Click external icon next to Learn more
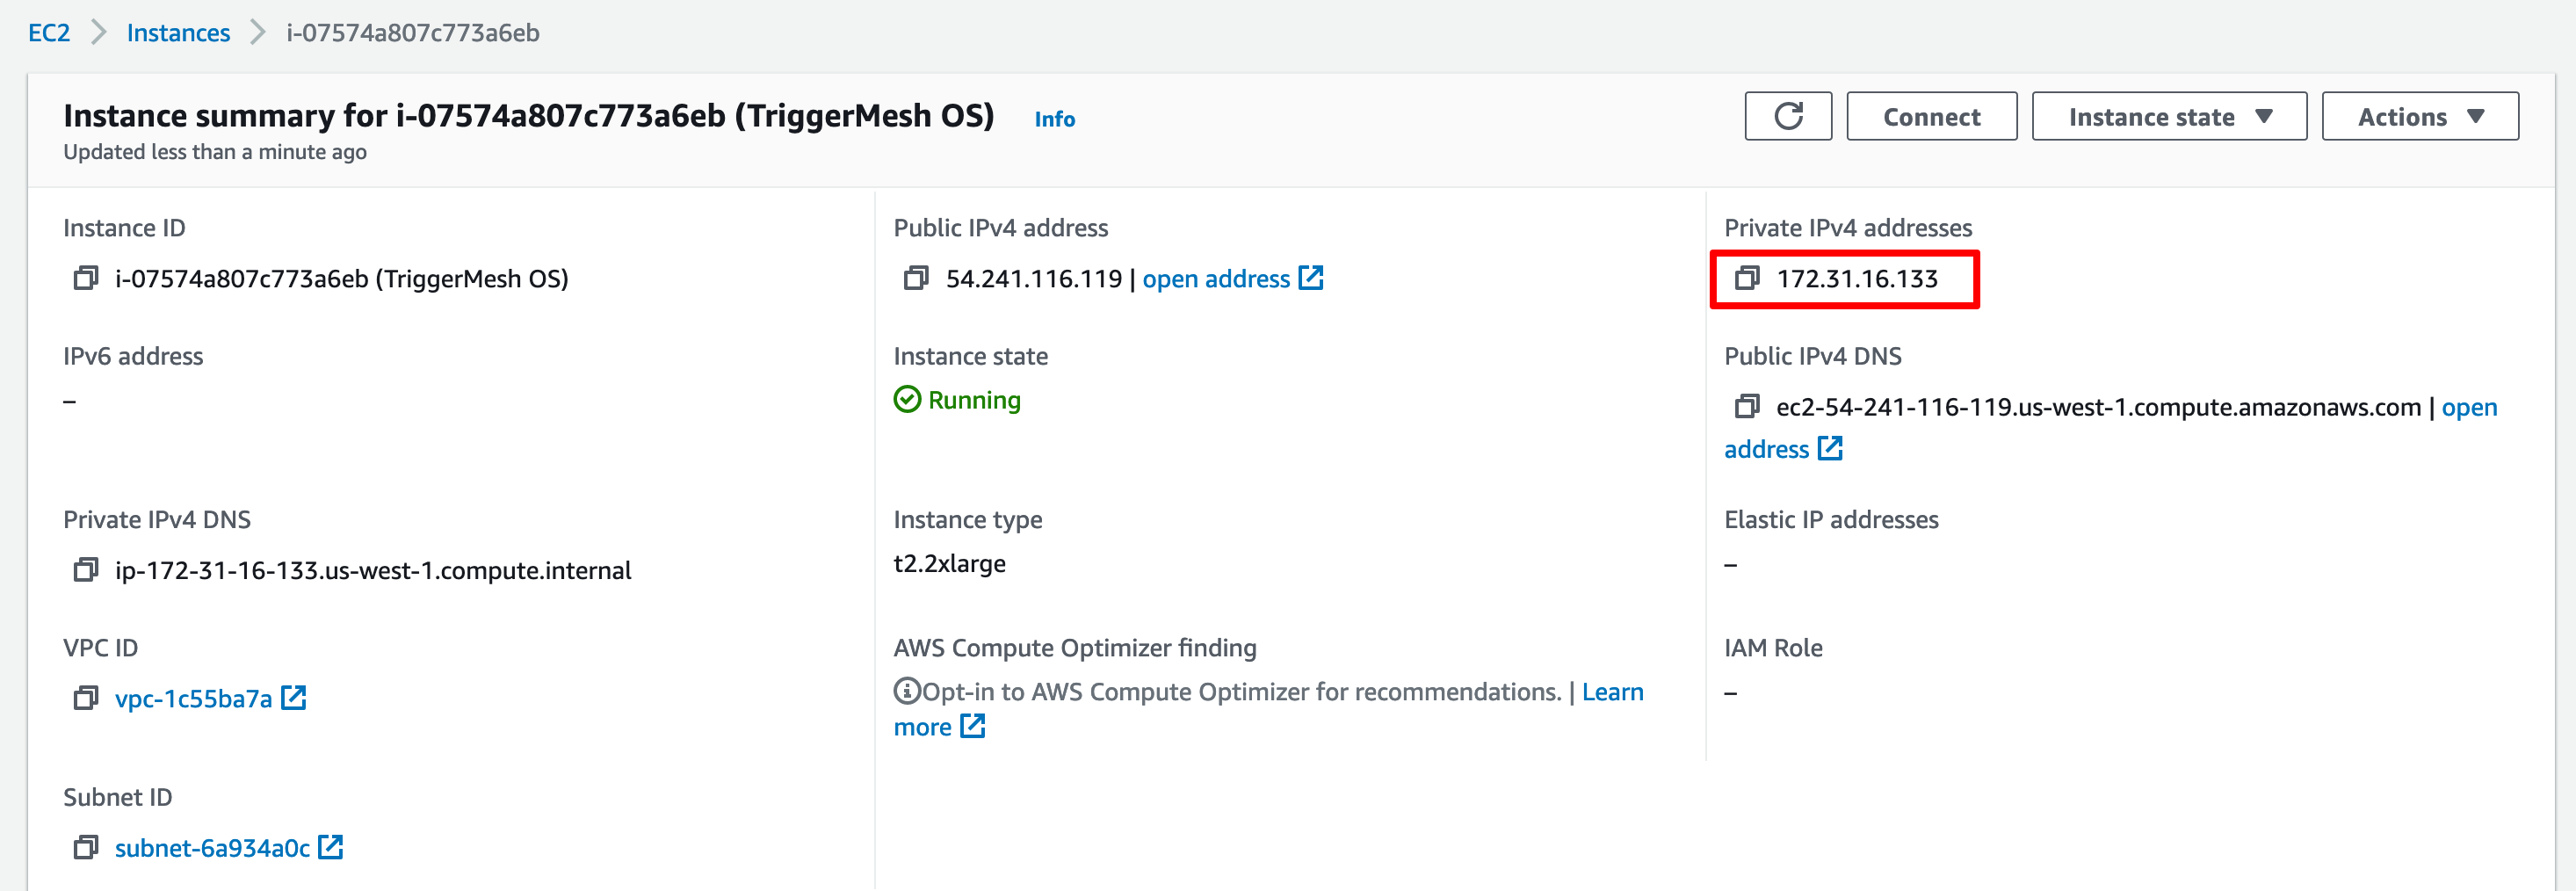2576x891 pixels. tap(973, 726)
